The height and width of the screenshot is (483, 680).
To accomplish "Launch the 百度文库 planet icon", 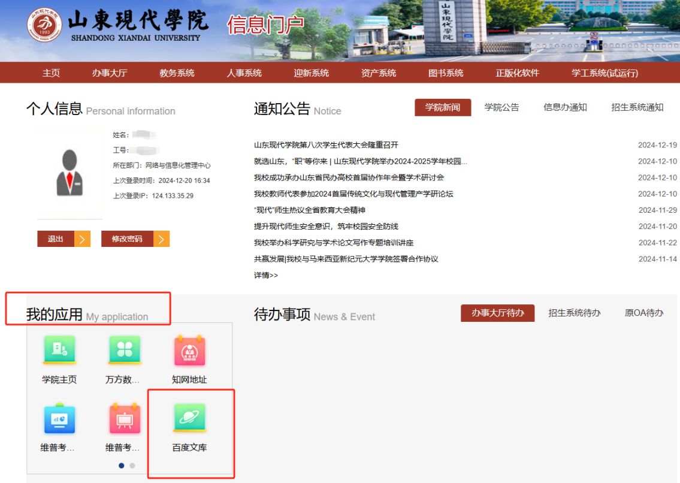I will click(x=189, y=418).
